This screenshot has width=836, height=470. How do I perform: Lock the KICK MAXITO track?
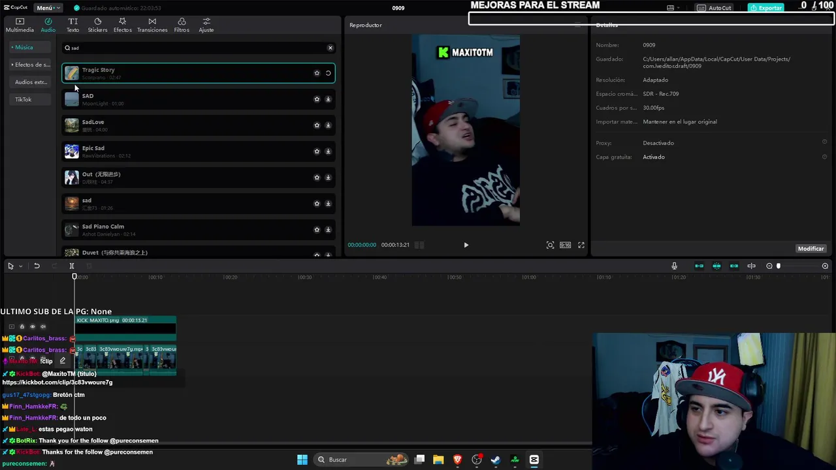[22, 326]
